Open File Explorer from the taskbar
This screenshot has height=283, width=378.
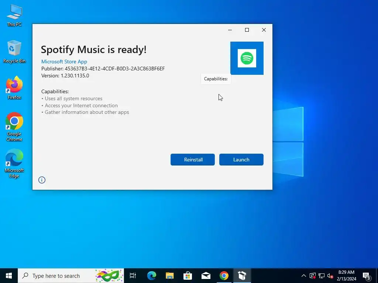[170, 276]
